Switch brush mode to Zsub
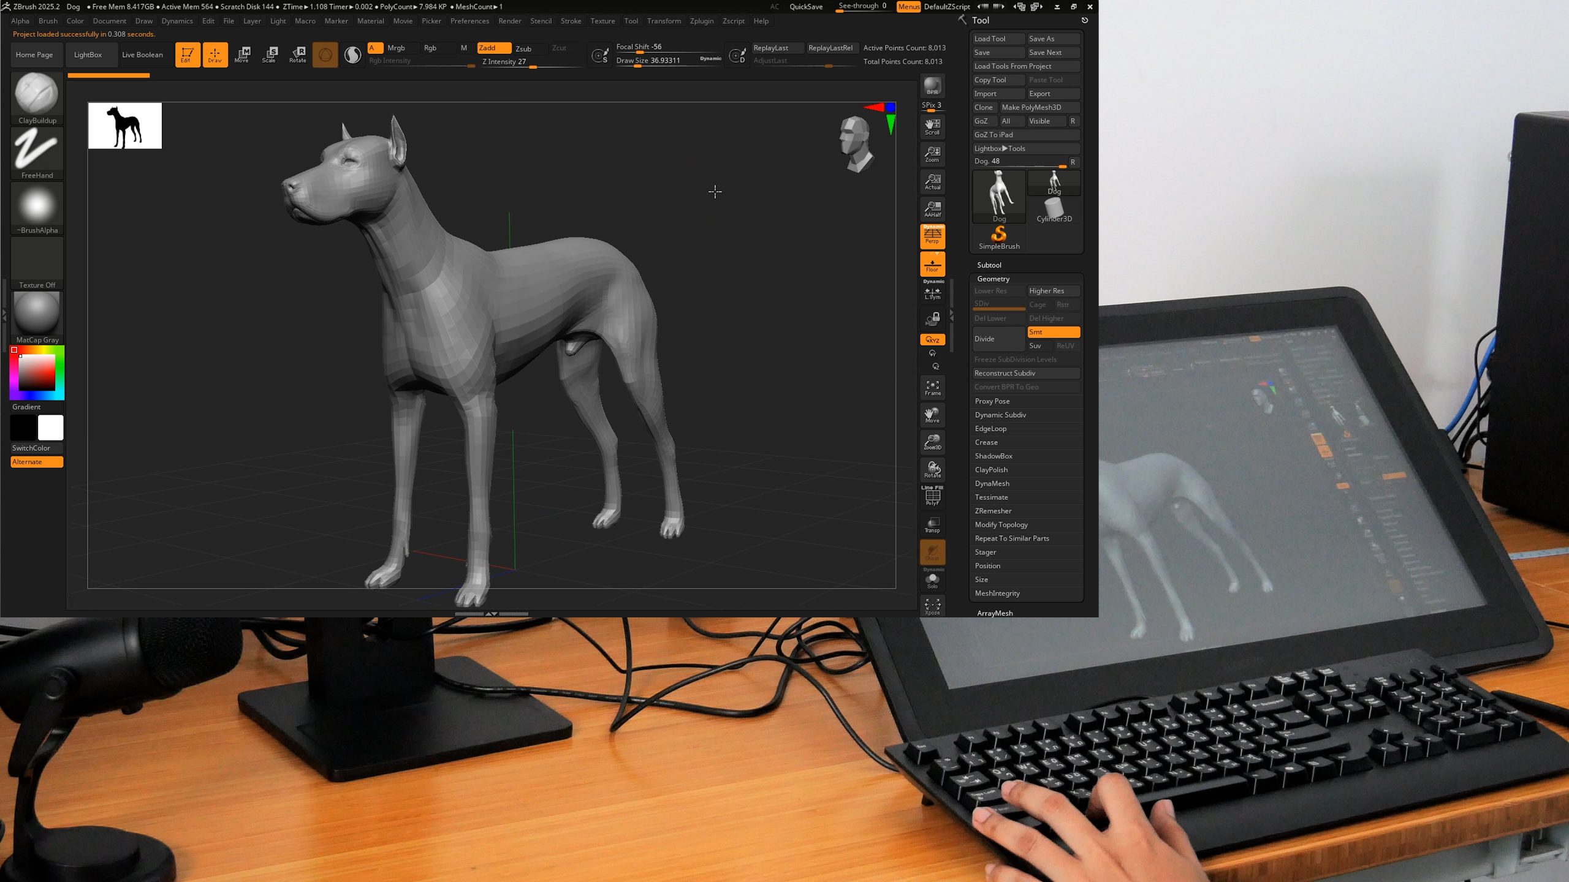Image resolution: width=1569 pixels, height=882 pixels. point(523,48)
